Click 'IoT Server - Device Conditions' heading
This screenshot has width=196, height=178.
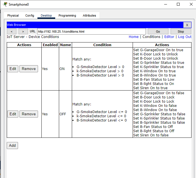(x=33, y=37)
